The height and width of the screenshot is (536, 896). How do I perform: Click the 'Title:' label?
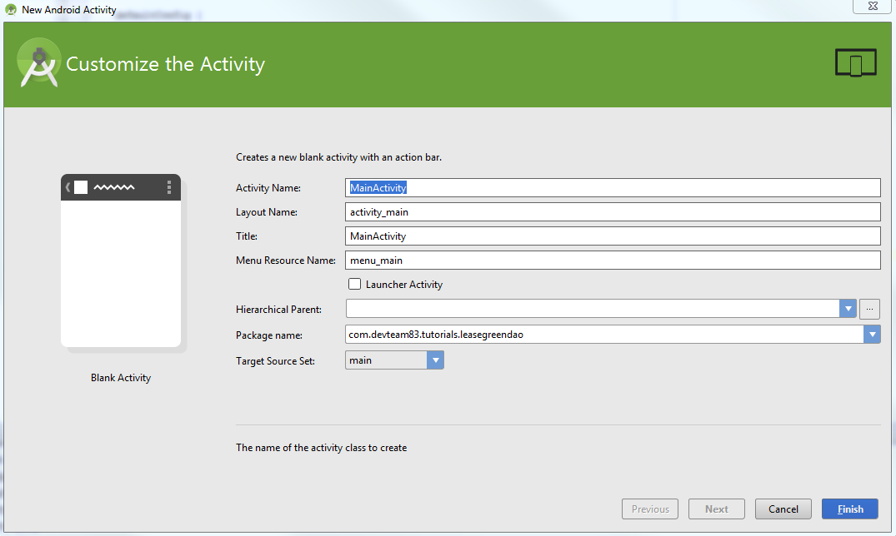(x=247, y=236)
